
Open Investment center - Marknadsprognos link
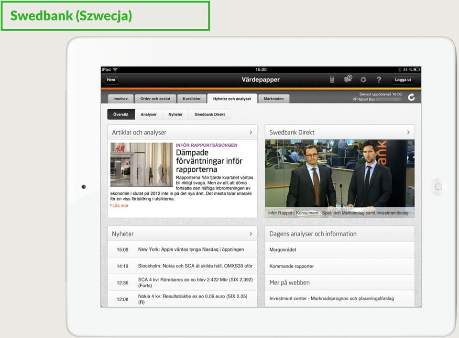(339, 298)
